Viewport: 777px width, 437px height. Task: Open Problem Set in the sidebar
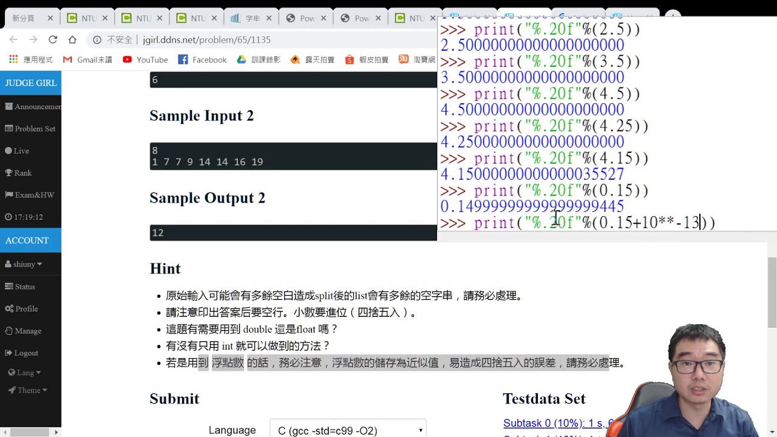[30, 129]
